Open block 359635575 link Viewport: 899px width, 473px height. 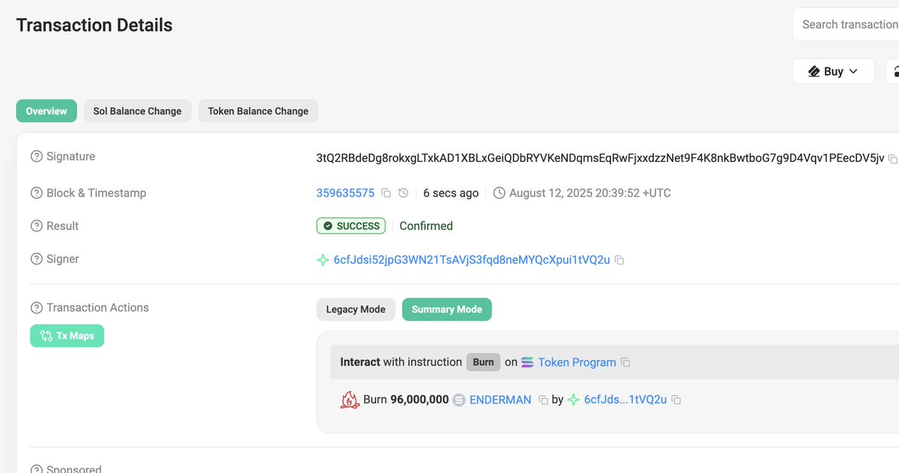(x=345, y=193)
